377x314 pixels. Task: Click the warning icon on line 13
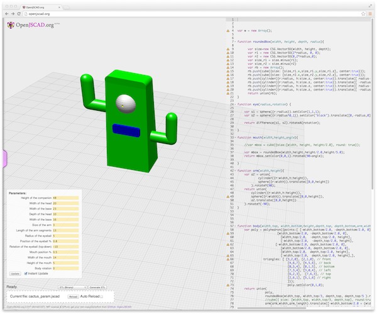(x=228, y=64)
